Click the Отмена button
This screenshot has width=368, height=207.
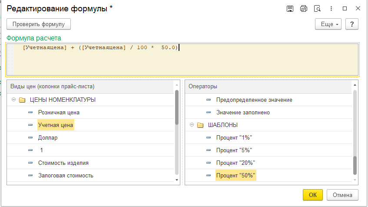coord(342,195)
